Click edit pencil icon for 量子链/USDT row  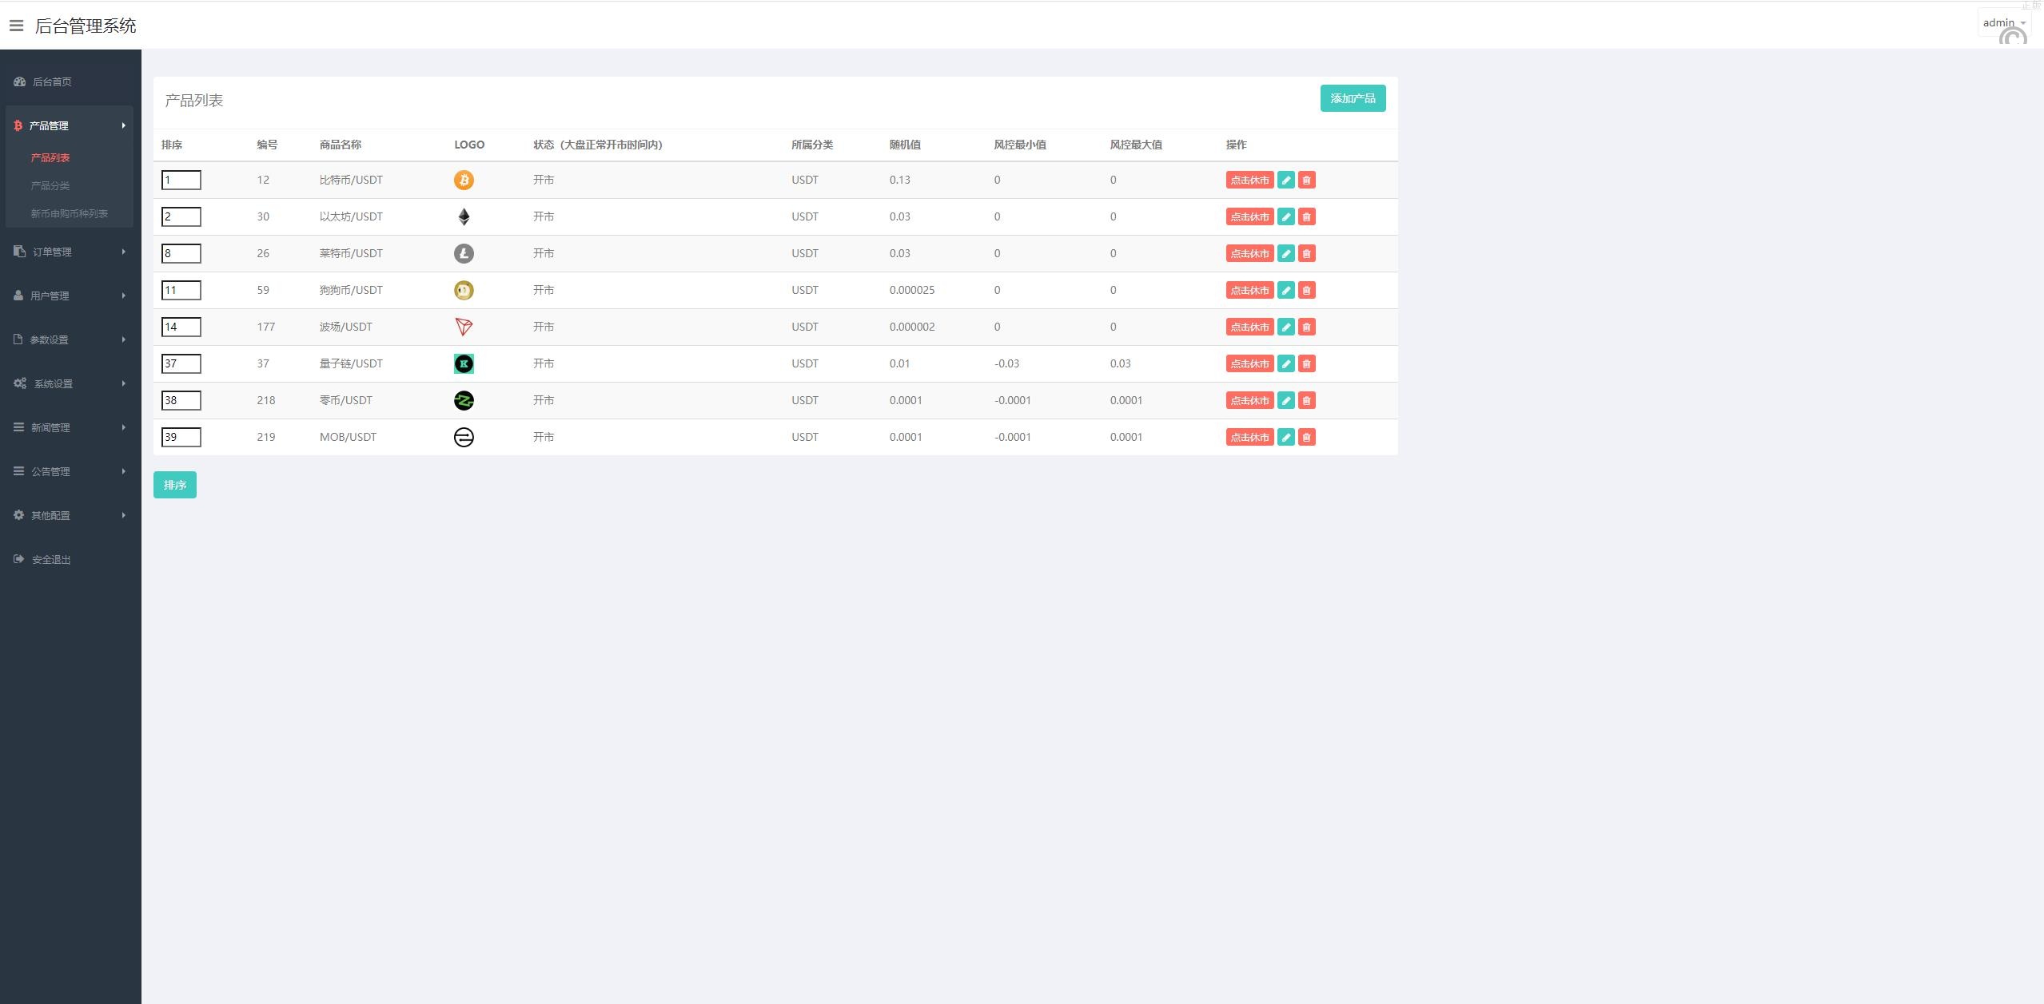coord(1285,363)
